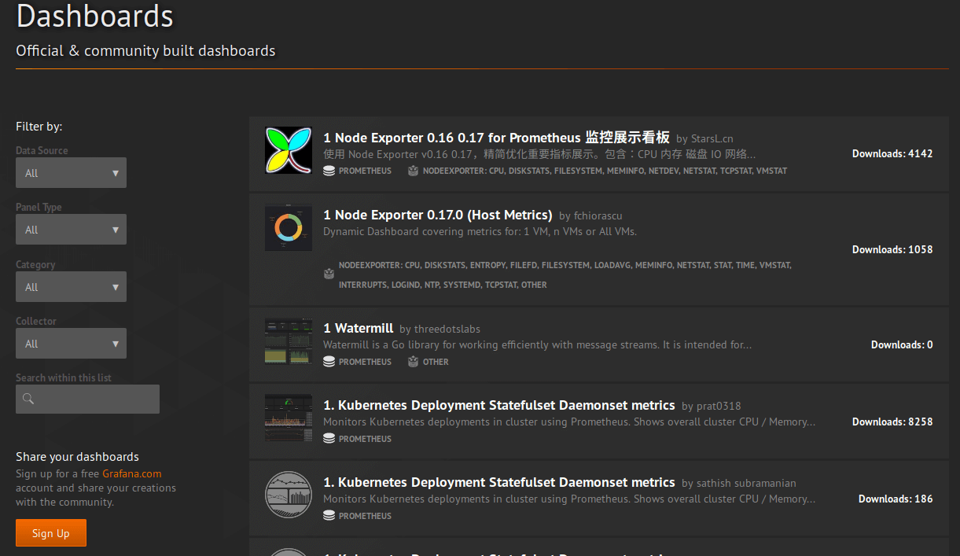
Task: Focus the Search within this list field
Action: (x=96, y=400)
